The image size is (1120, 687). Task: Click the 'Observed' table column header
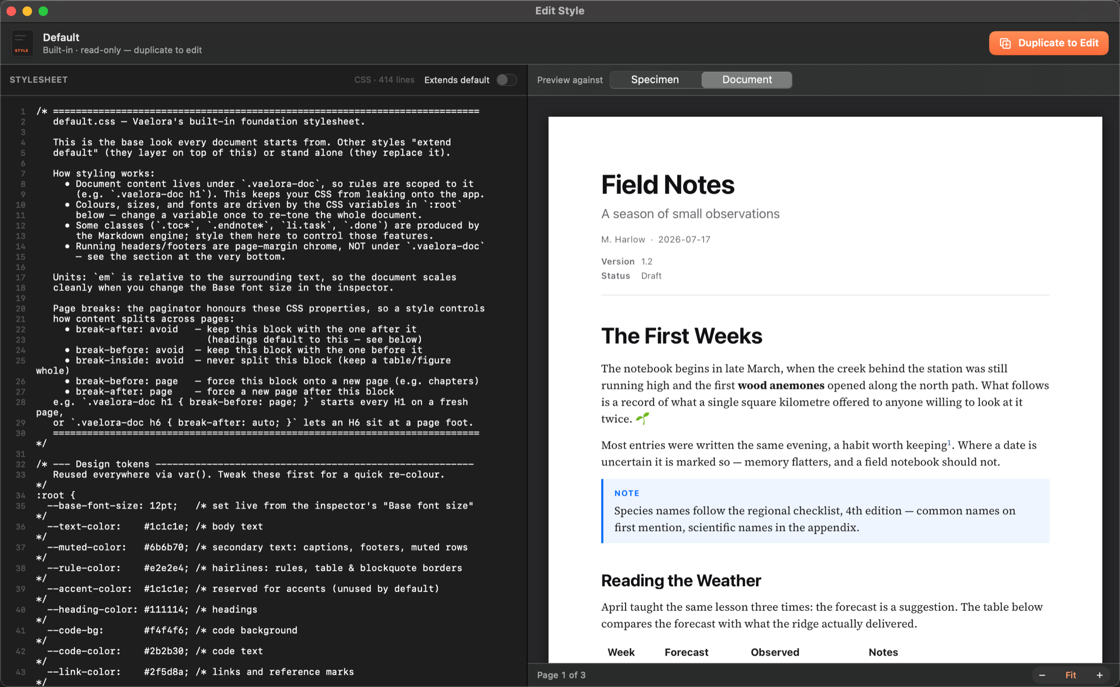tap(775, 652)
